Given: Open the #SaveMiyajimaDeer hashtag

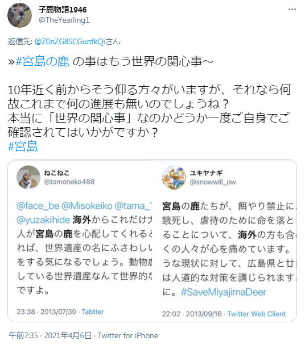Looking at the screenshot, I should 224,292.
